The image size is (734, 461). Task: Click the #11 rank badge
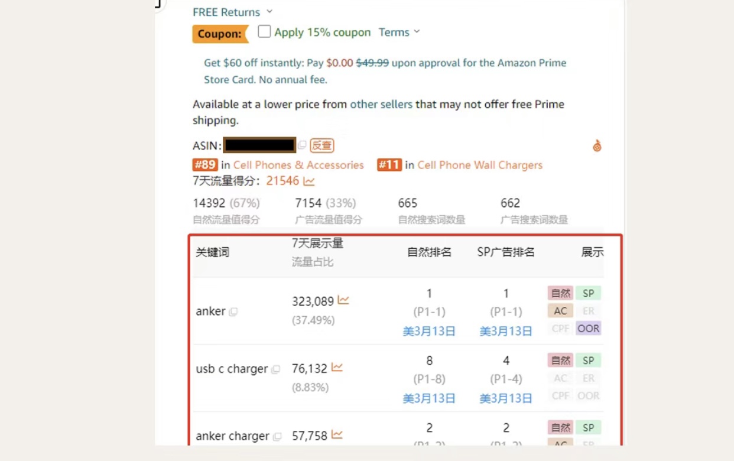(x=389, y=165)
